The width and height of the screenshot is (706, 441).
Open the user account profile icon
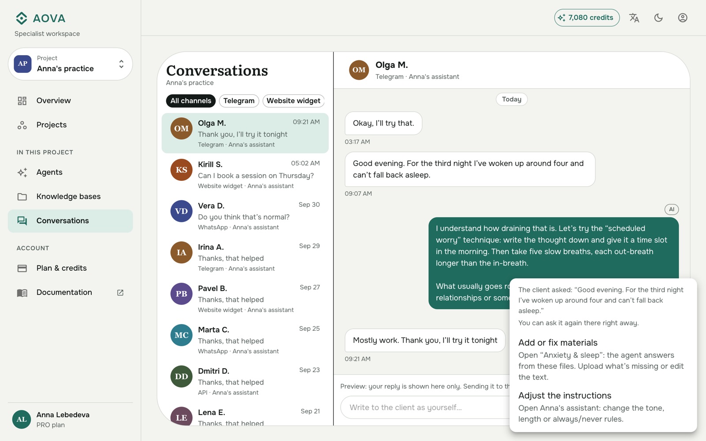pos(683,18)
